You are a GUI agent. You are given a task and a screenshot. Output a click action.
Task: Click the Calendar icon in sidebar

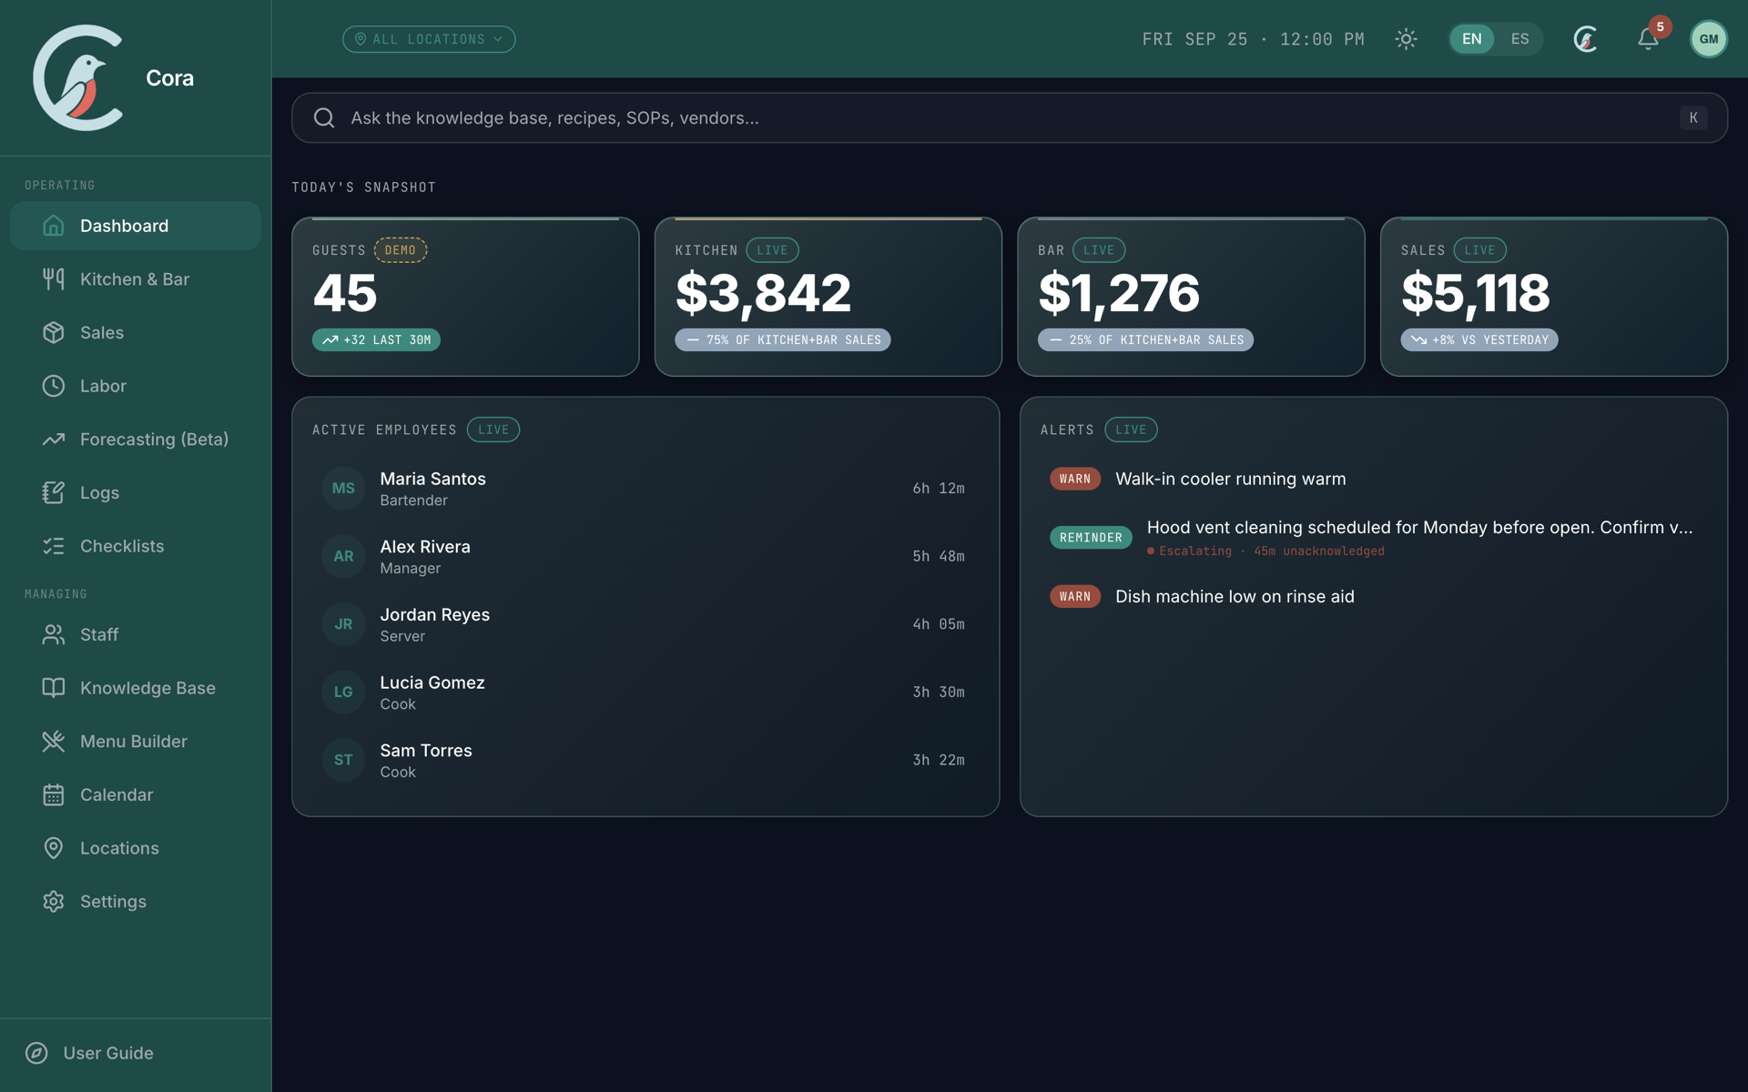[x=54, y=794]
